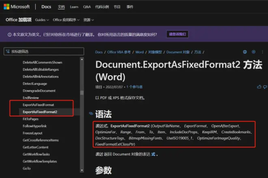Open FitToPages in sidebar
Screen dimensions: 268x178
click(x=30, y=119)
